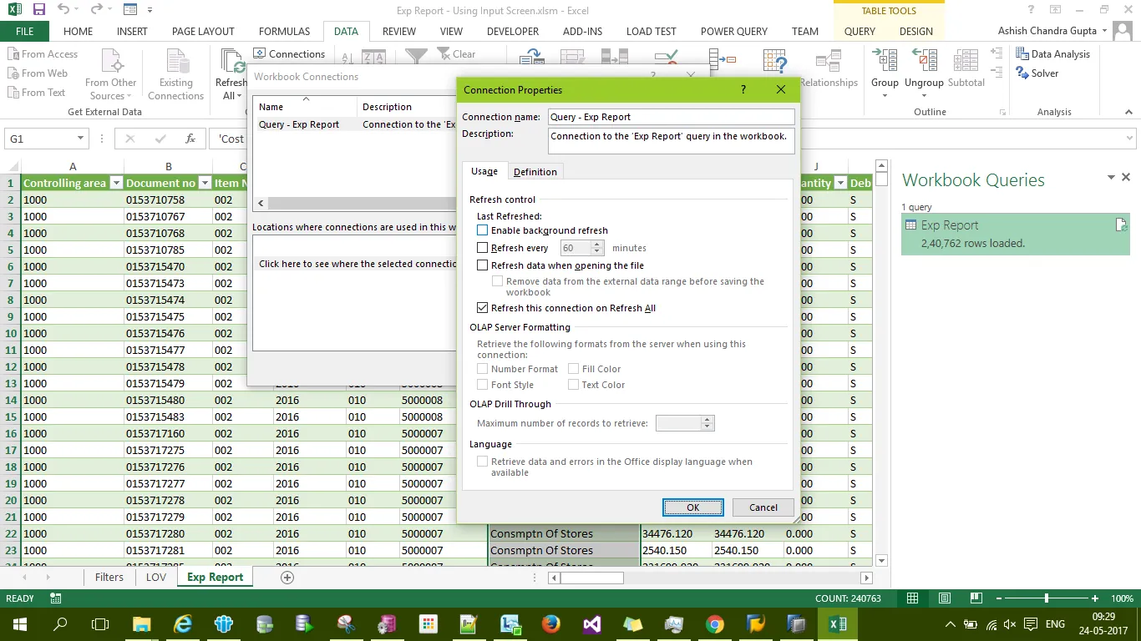This screenshot has width=1141, height=641.
Task: Open the FORMULAS ribbon tab
Action: pos(284,31)
